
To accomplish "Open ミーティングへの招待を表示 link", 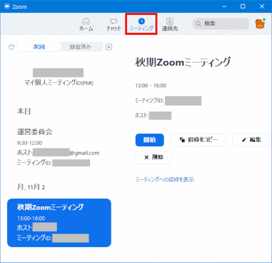I will [164, 179].
